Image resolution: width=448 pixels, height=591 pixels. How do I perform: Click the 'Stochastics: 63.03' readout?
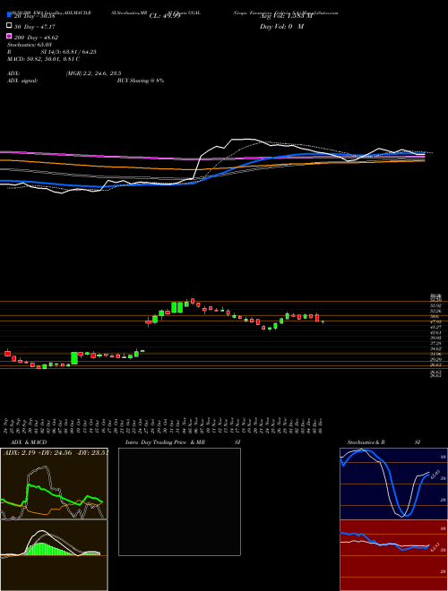[x=30, y=45]
